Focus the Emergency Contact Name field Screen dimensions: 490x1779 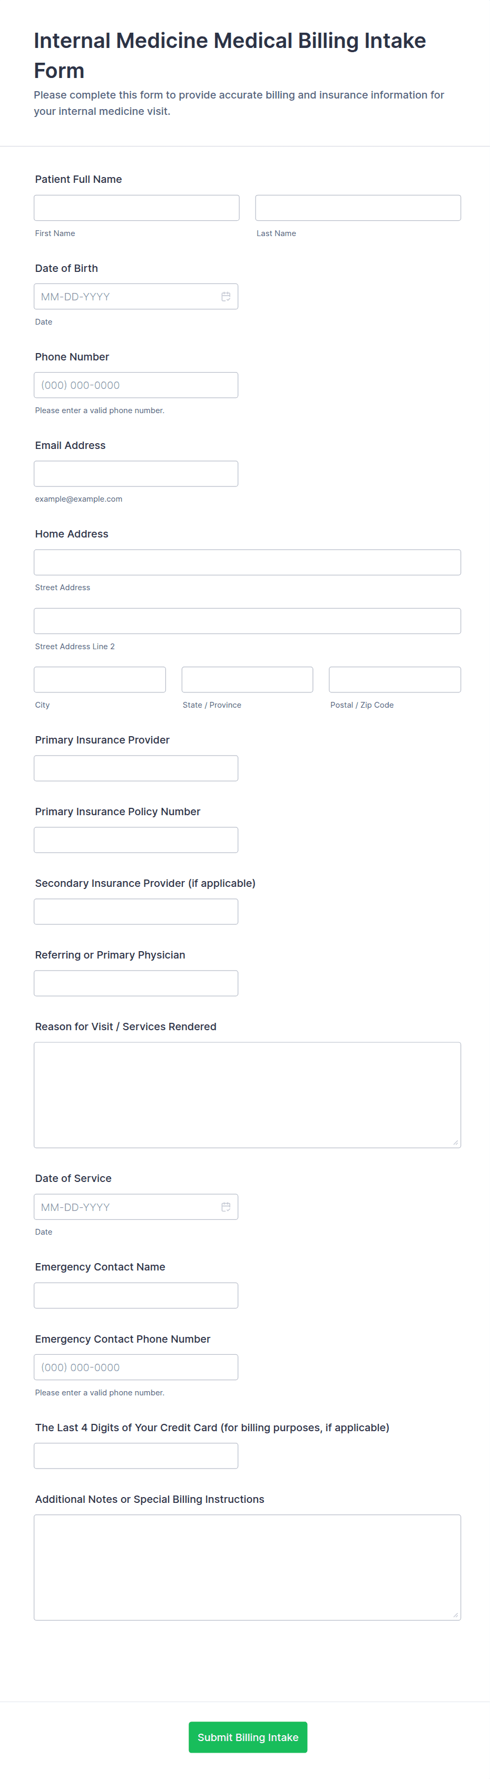[136, 1295]
